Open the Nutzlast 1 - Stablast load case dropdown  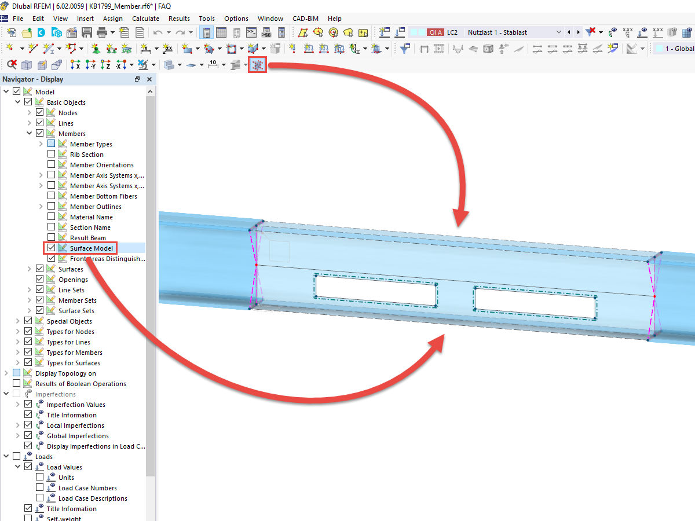[558, 32]
